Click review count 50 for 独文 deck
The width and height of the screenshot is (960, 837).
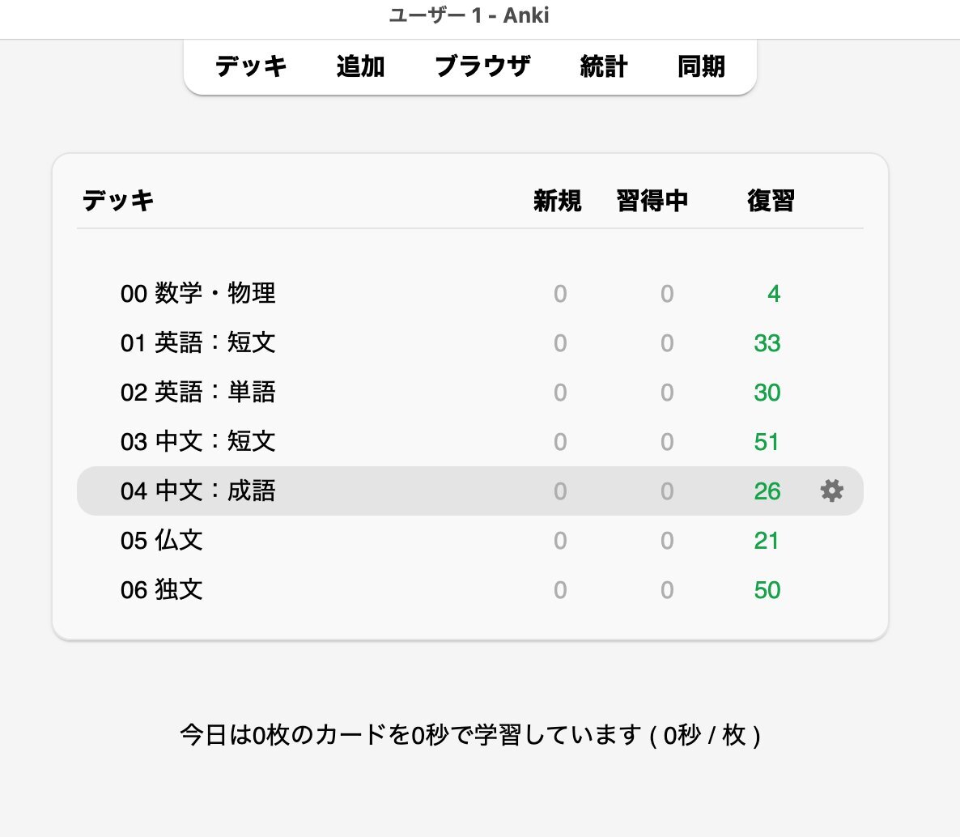(767, 590)
